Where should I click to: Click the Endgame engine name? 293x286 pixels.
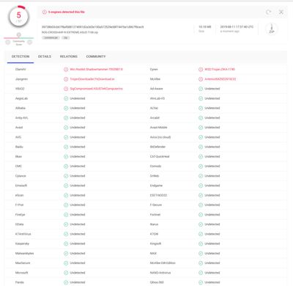156,186
